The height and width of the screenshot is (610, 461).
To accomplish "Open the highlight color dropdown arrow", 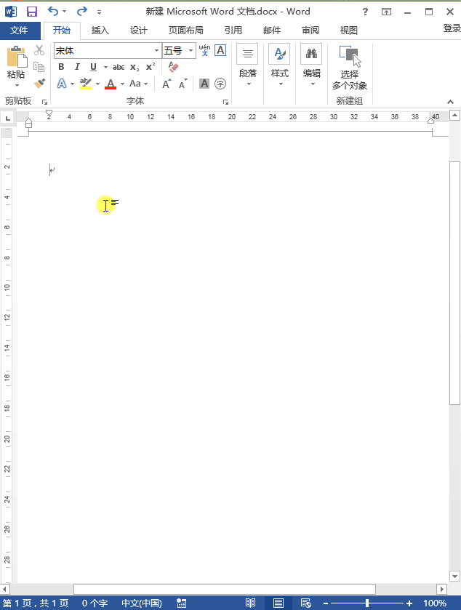I will pos(97,84).
